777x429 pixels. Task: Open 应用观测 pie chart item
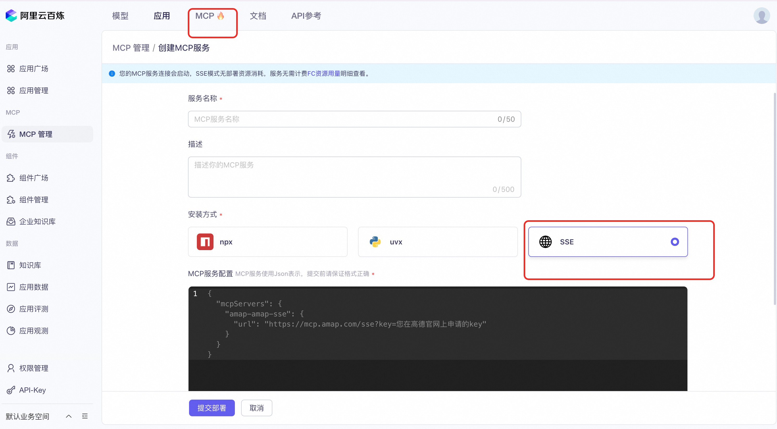click(x=34, y=331)
